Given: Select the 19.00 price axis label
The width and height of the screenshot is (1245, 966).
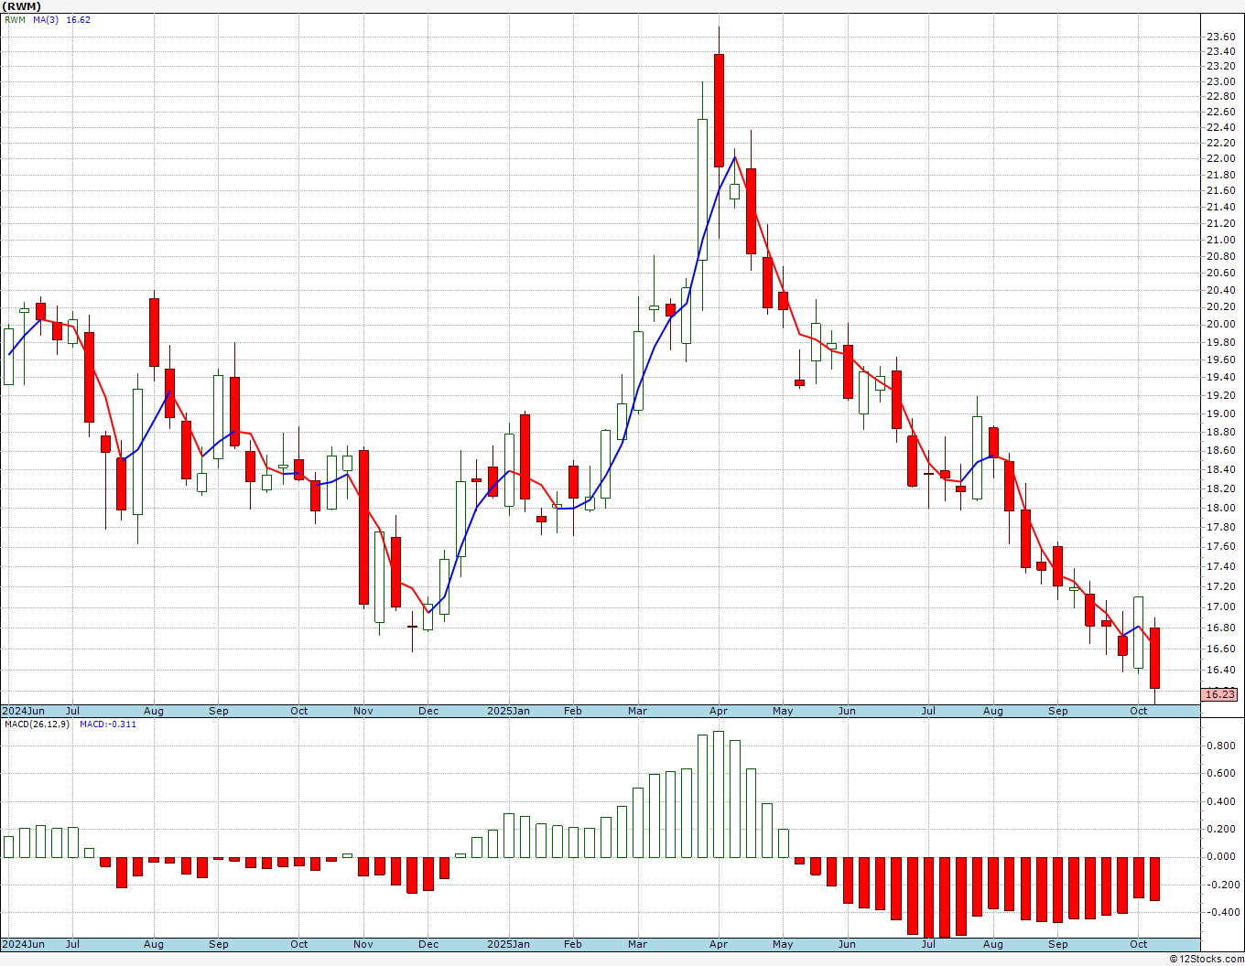Looking at the screenshot, I should pyautogui.click(x=1220, y=413).
